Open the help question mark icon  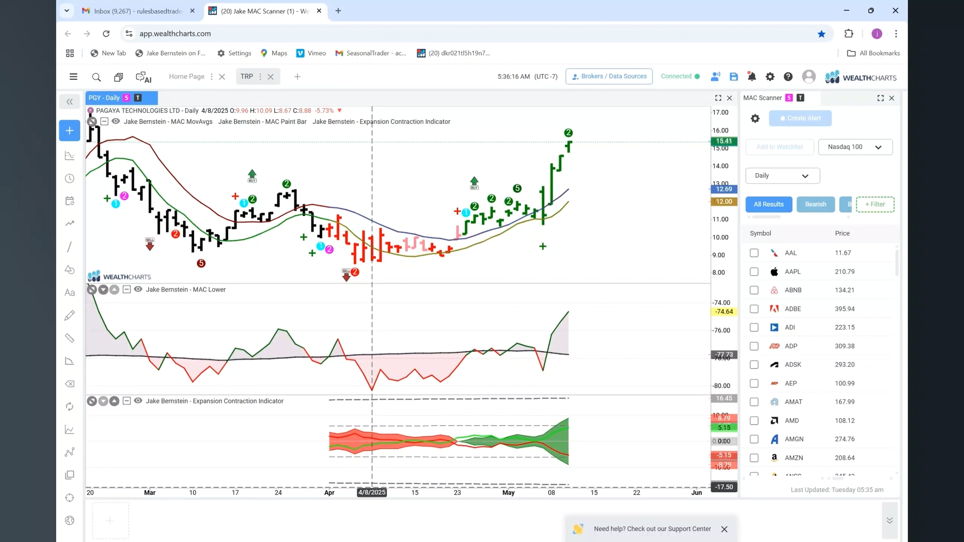coord(788,77)
